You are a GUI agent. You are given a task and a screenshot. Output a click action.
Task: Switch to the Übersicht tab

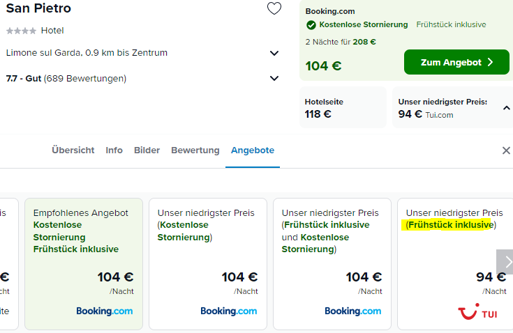73,150
